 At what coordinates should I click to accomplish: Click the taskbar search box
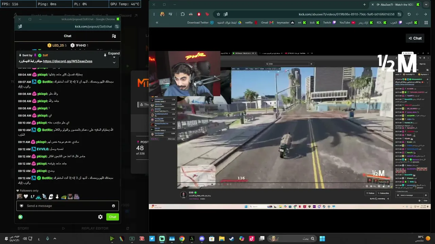click(x=292, y=239)
